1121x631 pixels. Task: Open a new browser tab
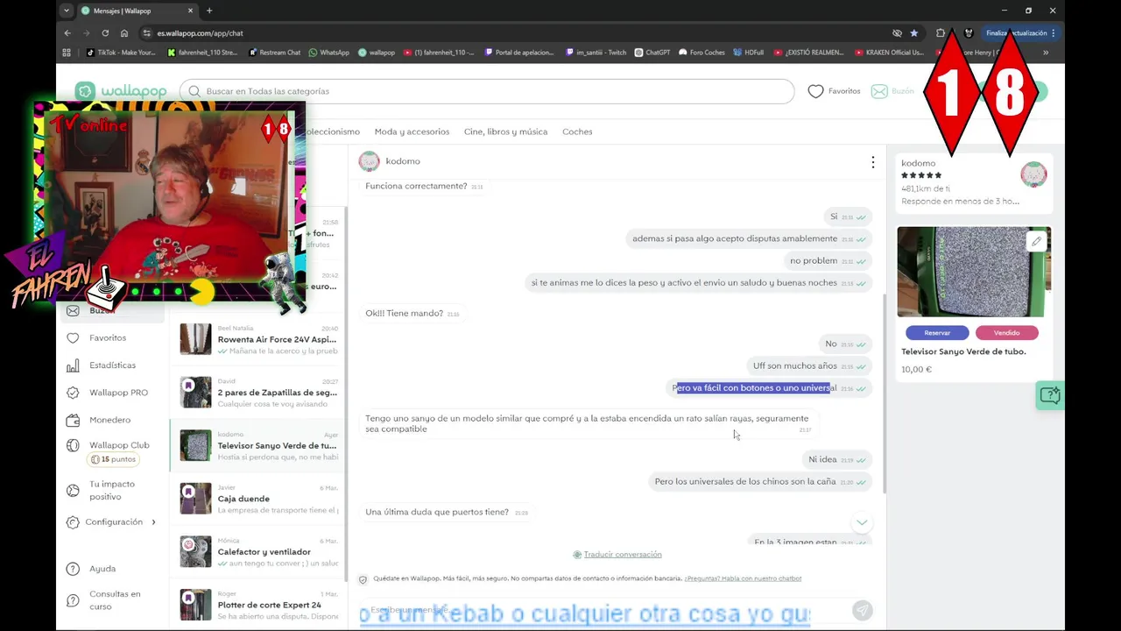pos(208,11)
